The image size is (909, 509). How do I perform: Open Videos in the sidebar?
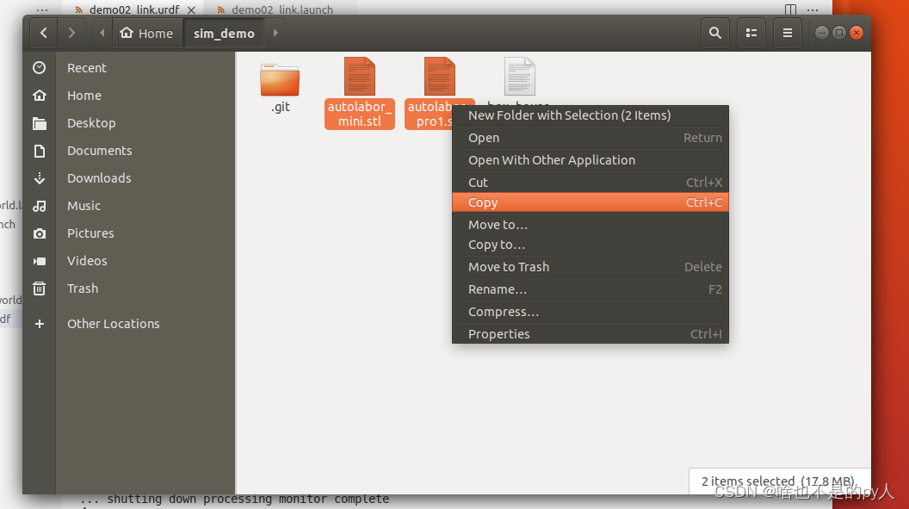(87, 261)
